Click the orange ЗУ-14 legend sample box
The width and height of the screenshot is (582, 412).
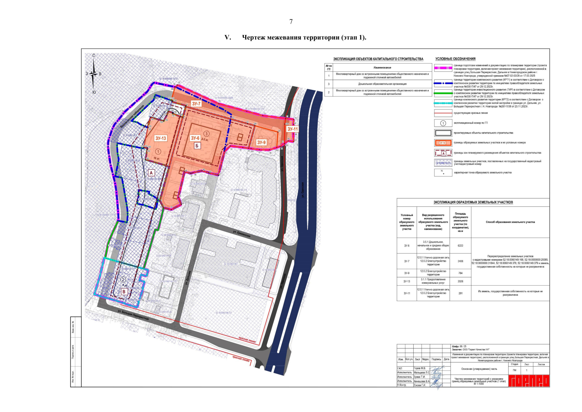(x=443, y=143)
